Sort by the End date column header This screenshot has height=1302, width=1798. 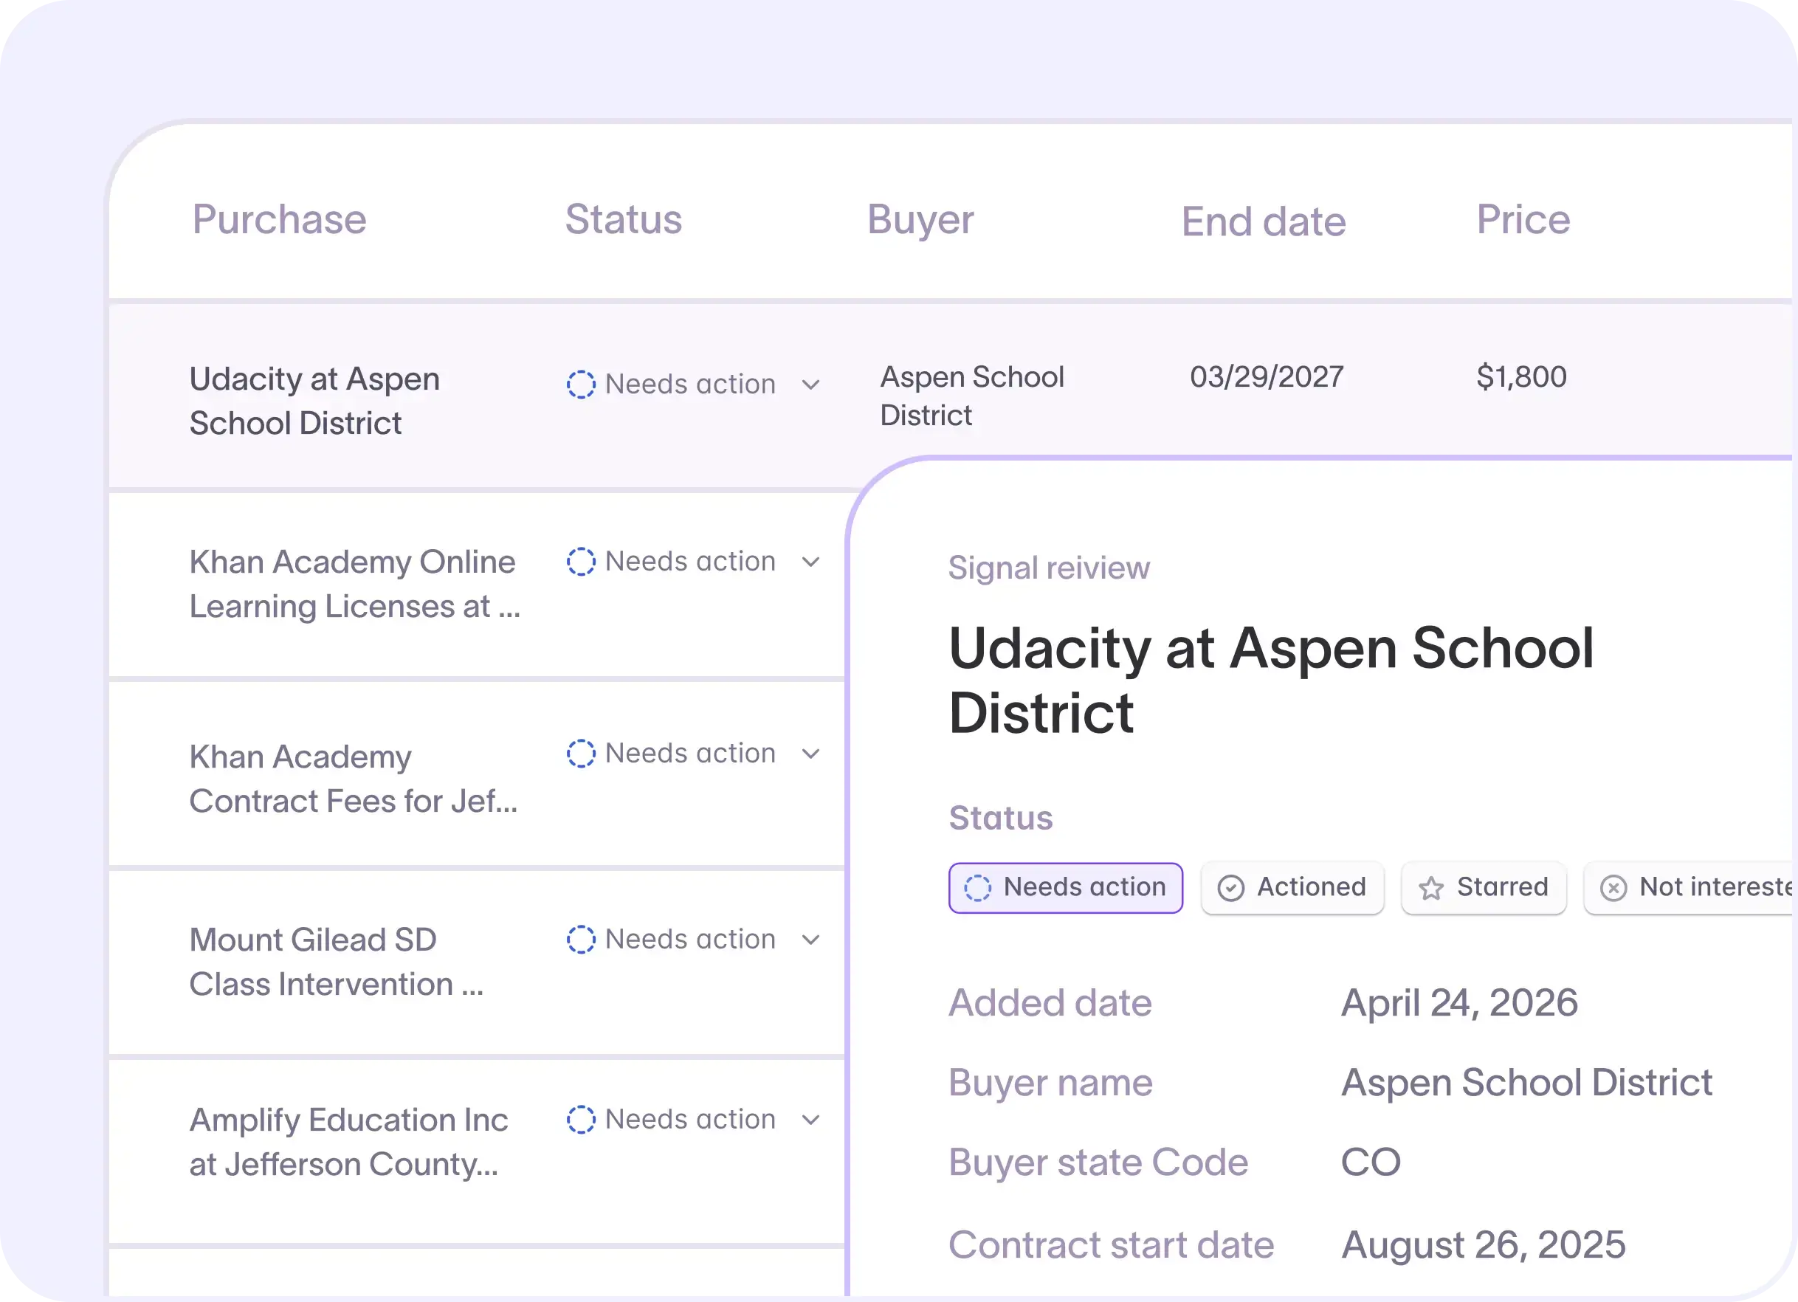1264,222
